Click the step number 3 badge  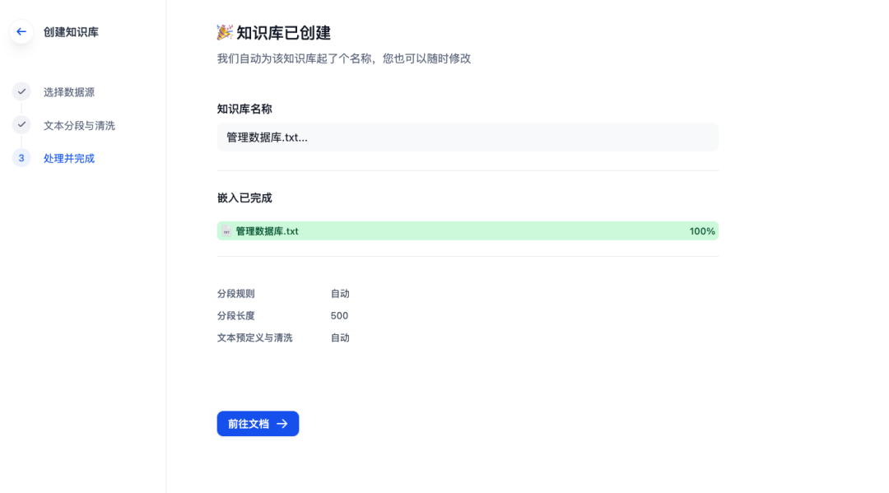pyautogui.click(x=21, y=157)
